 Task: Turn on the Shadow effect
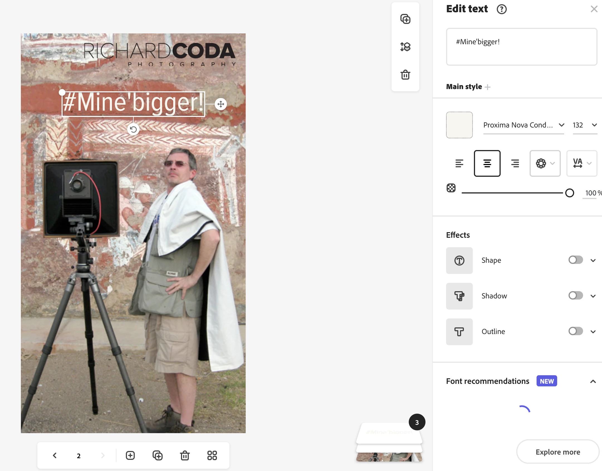coord(575,295)
